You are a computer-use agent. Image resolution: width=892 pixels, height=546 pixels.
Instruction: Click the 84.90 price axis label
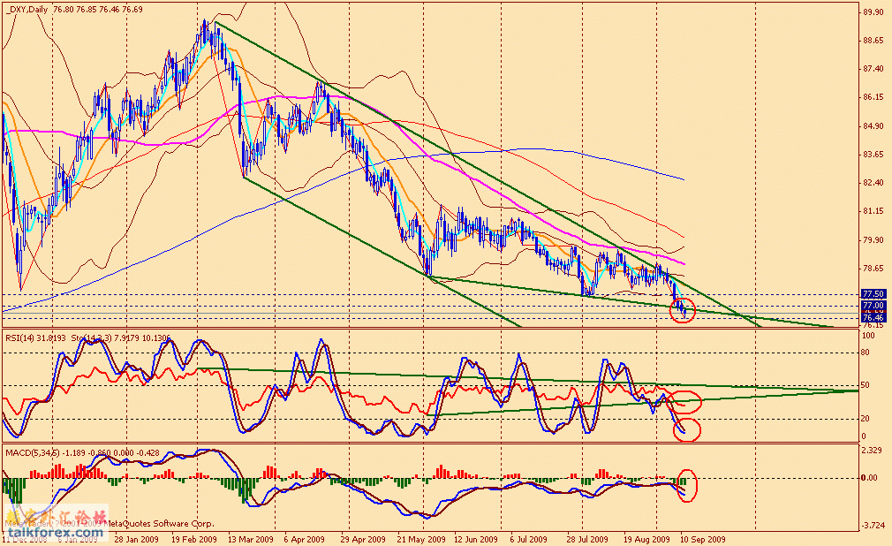click(x=873, y=125)
